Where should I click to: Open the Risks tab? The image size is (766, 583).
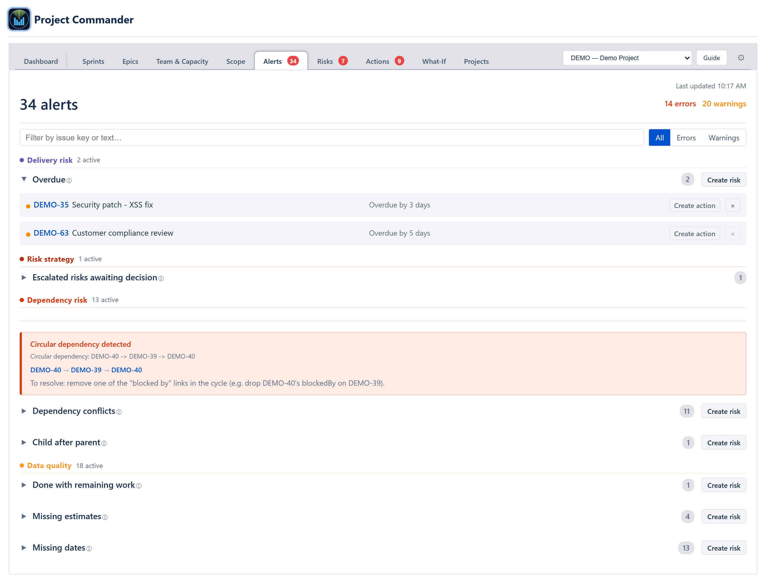pos(332,61)
